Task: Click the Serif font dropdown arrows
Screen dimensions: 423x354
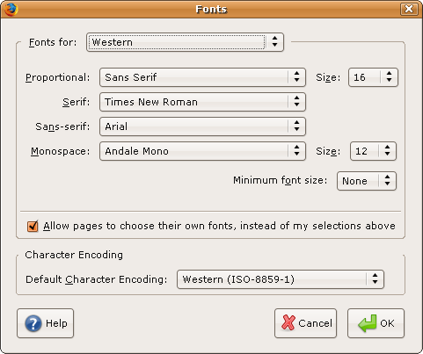Action: click(x=296, y=102)
